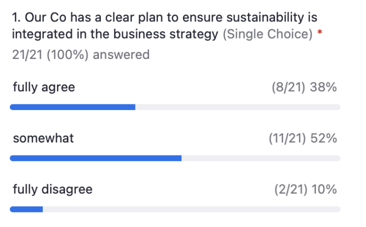Viewport: 366px width, 227px height.
Task: Click the (2/21) 10% result text
Action: (x=305, y=189)
